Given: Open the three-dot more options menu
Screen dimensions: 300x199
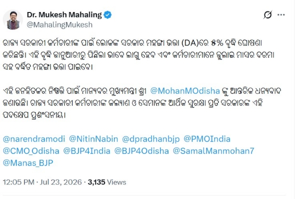Looking at the screenshot, I should click(281, 14).
